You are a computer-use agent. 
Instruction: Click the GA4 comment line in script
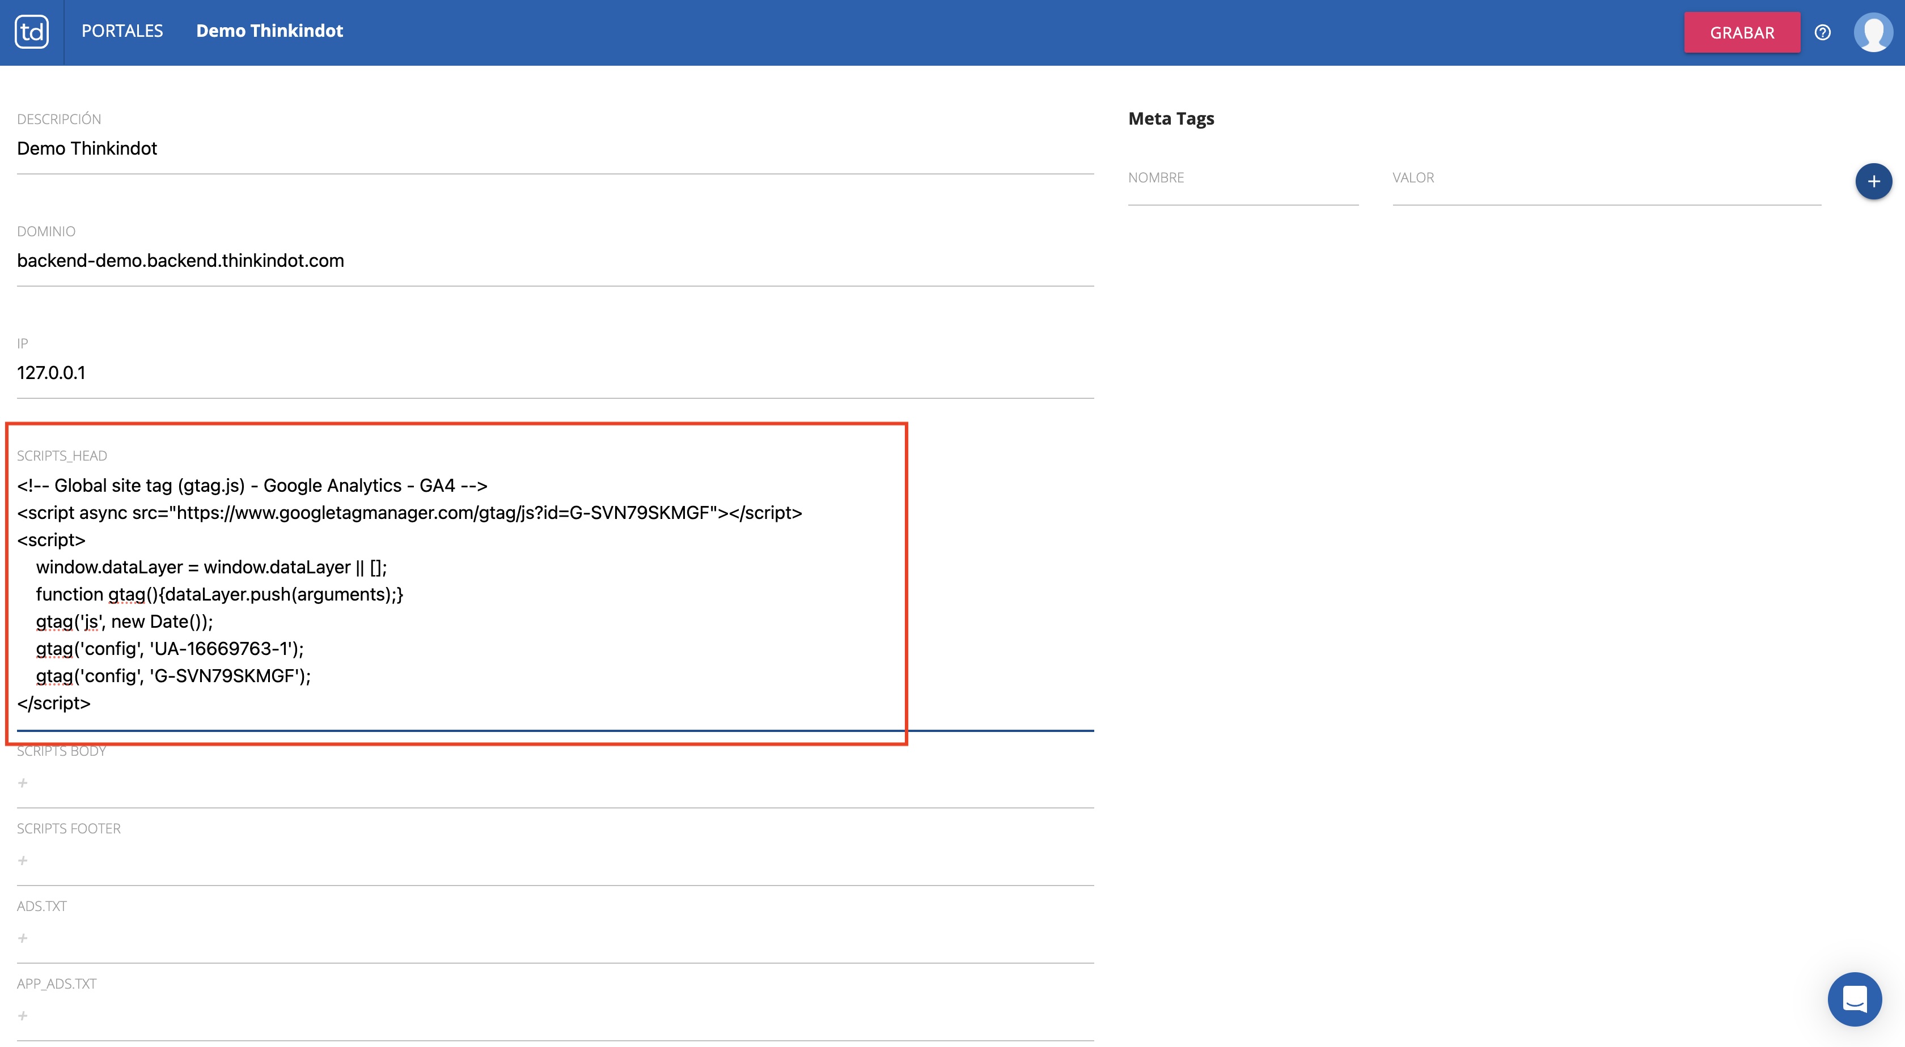click(252, 486)
